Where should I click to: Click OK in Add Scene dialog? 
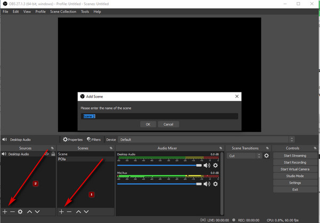tap(148, 124)
